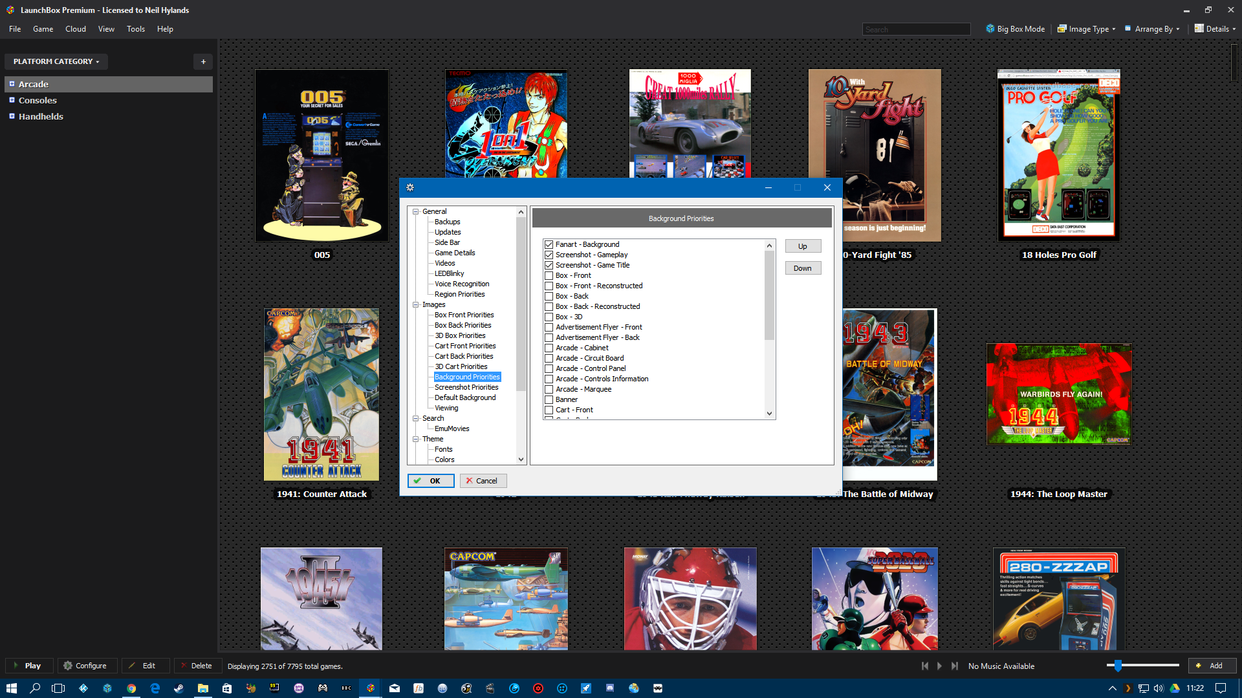Click the Add game button

pos(1212,666)
